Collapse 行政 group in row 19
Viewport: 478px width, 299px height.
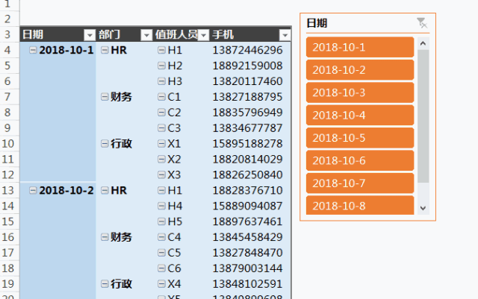coord(105,284)
